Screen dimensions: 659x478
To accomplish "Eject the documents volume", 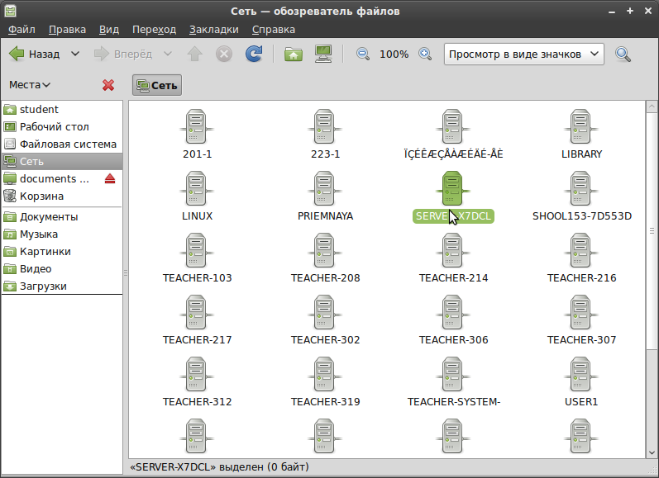I will [x=110, y=179].
